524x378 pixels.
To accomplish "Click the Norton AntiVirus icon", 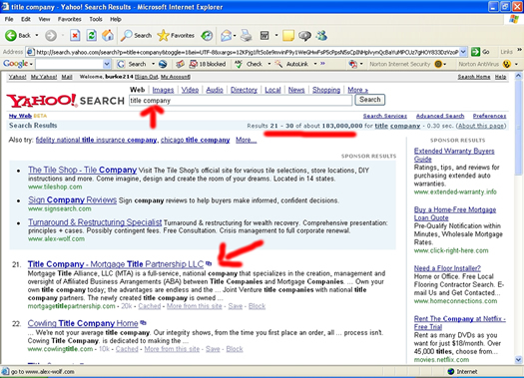I will [x=507, y=64].
